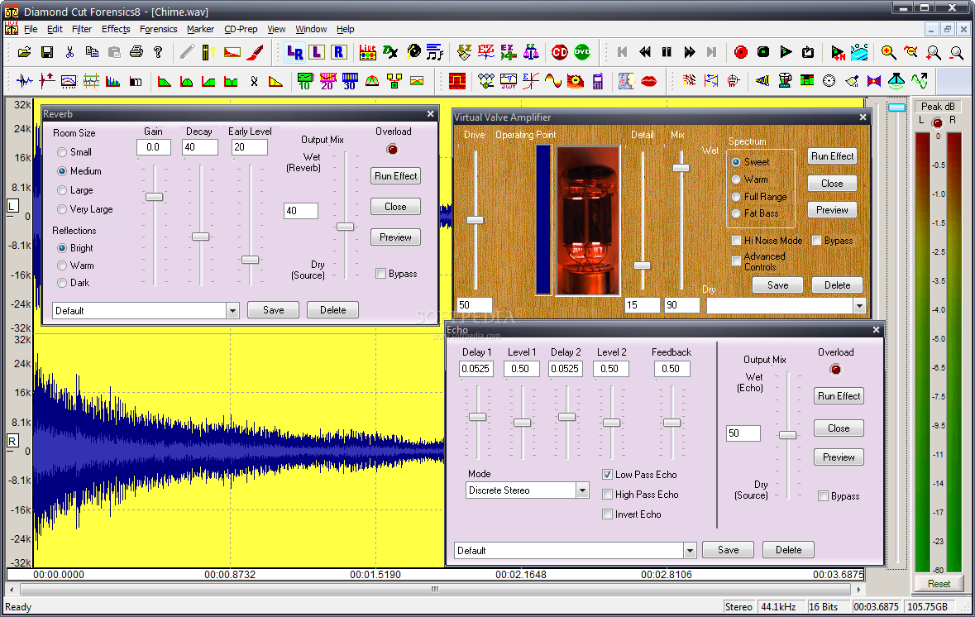975x617 pixels.
Task: Click Reset under Peak dB meter
Action: coord(939,584)
